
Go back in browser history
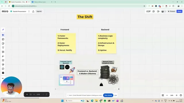click(2, 6)
